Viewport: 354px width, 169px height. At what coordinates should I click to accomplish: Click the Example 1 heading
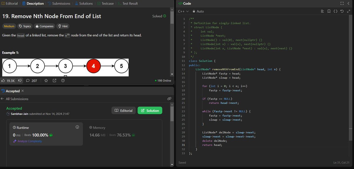click(x=10, y=53)
